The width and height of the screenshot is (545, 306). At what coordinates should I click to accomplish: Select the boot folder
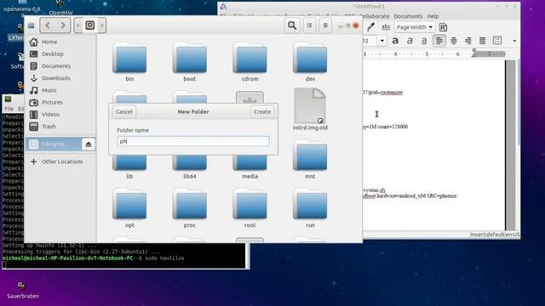coord(190,62)
